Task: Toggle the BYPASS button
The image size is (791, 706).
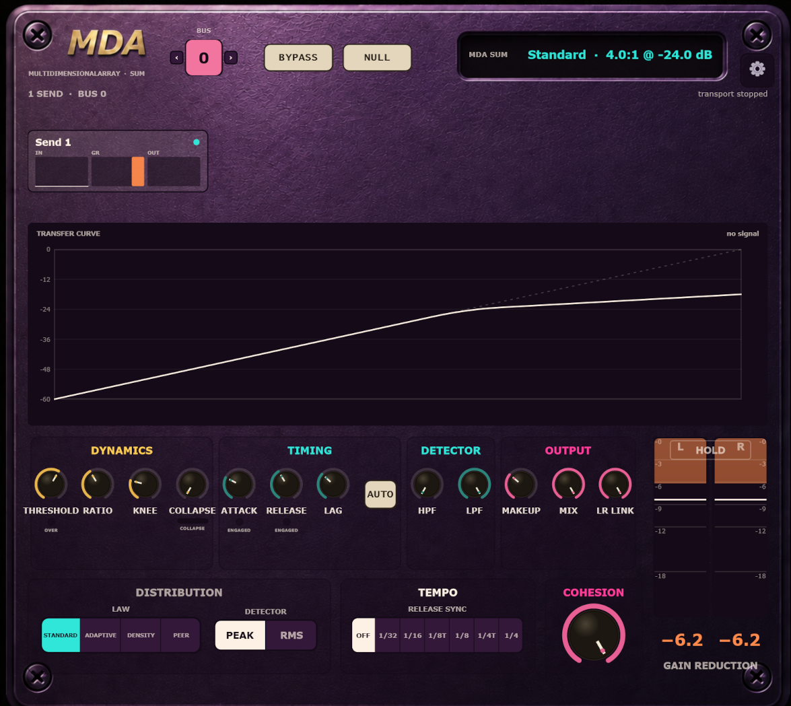Action: [298, 57]
